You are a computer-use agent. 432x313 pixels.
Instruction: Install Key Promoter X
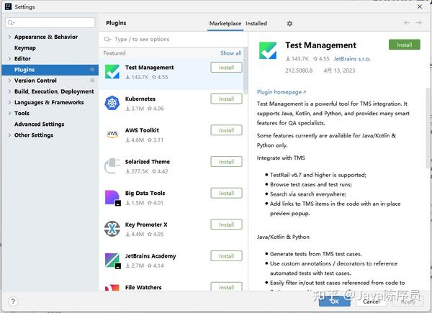227,224
